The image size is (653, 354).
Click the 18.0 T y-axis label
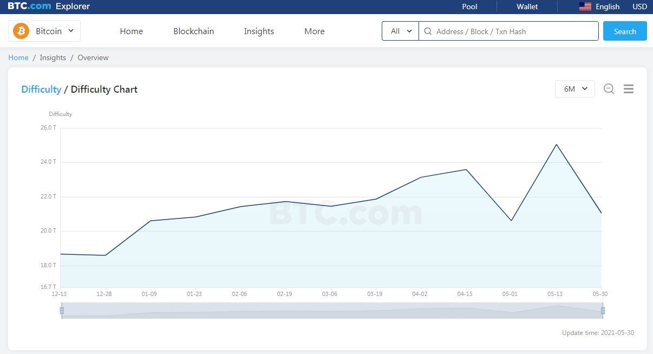tap(48, 266)
